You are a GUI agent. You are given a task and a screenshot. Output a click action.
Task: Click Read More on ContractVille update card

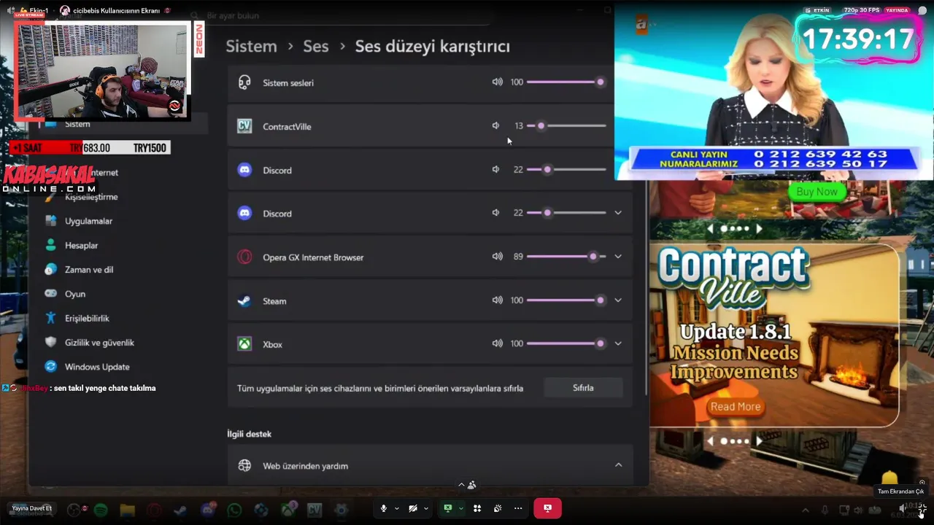736,406
